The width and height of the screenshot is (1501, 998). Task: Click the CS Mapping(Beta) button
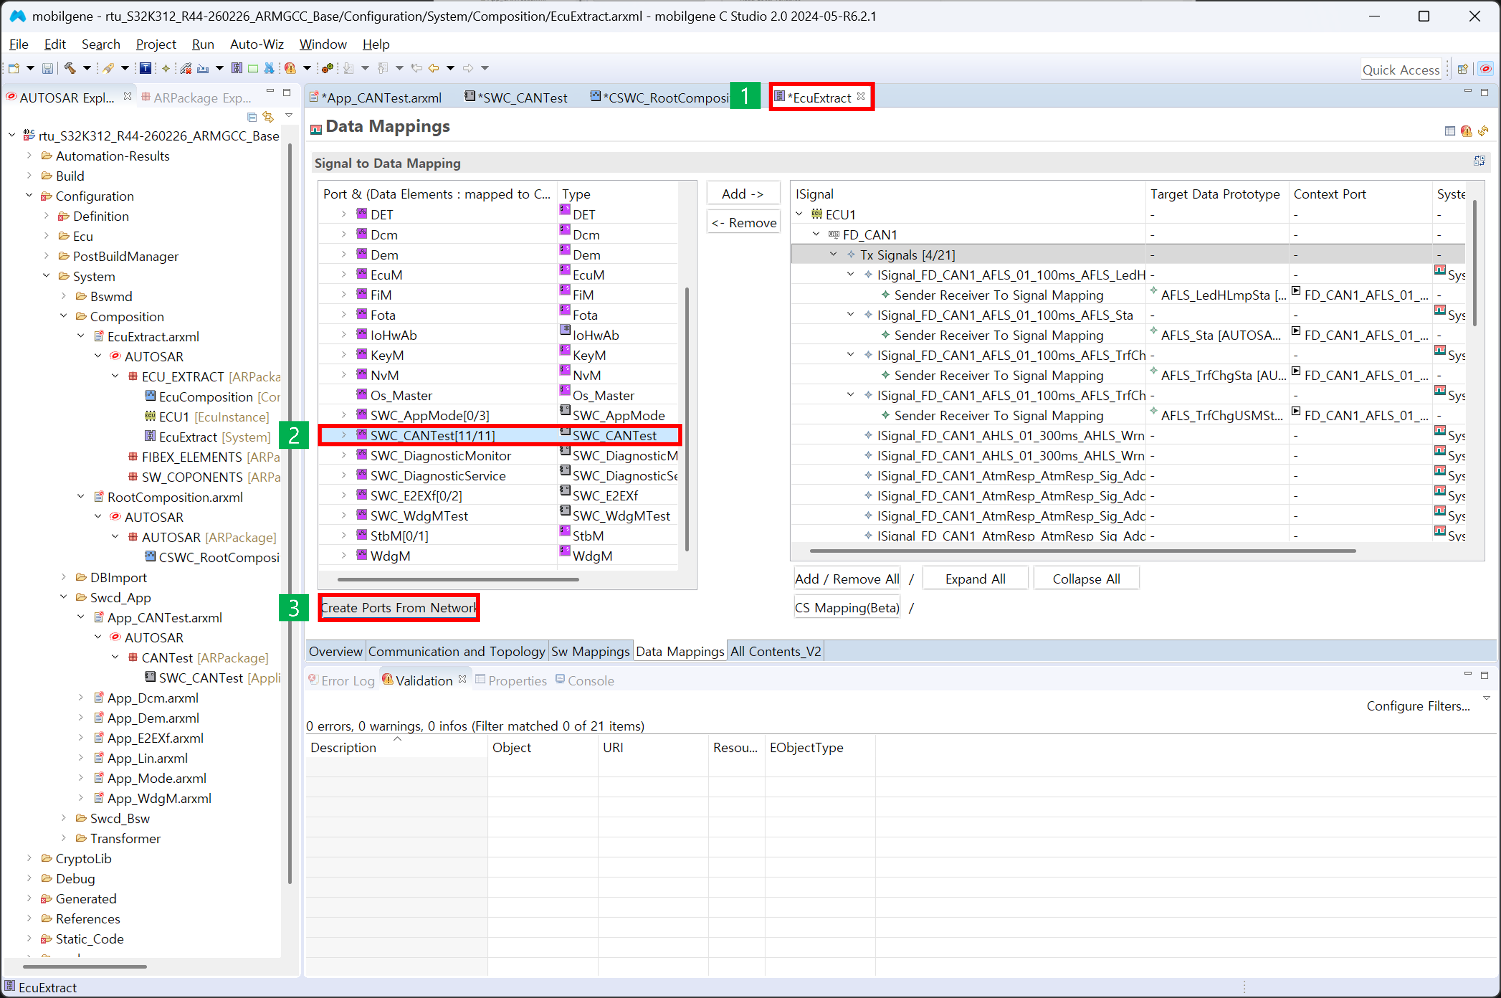(x=846, y=607)
